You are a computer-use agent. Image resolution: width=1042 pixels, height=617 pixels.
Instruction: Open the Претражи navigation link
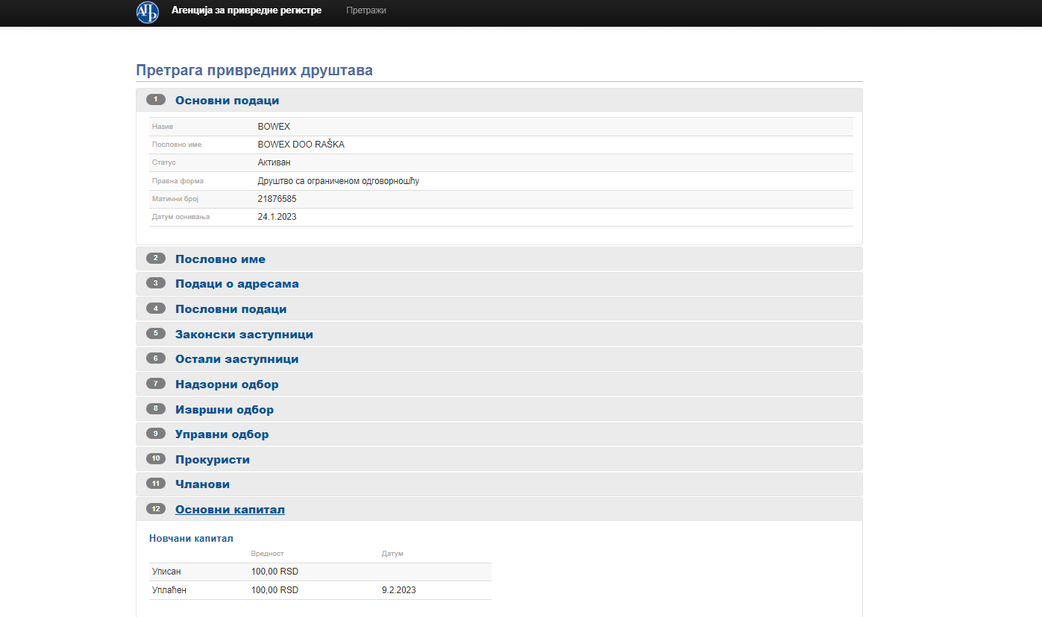pos(365,10)
